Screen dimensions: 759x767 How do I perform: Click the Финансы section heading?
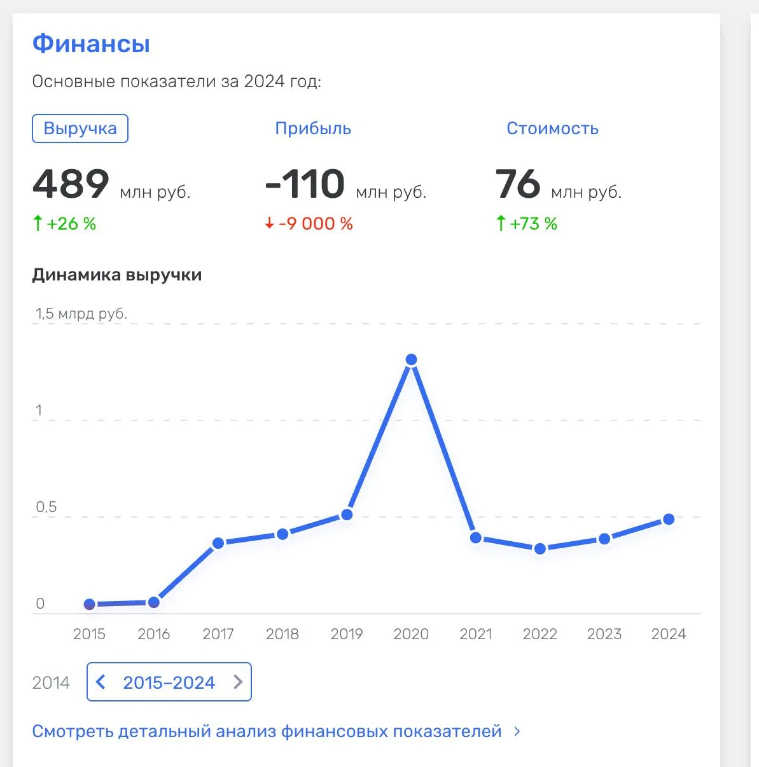coord(91,44)
